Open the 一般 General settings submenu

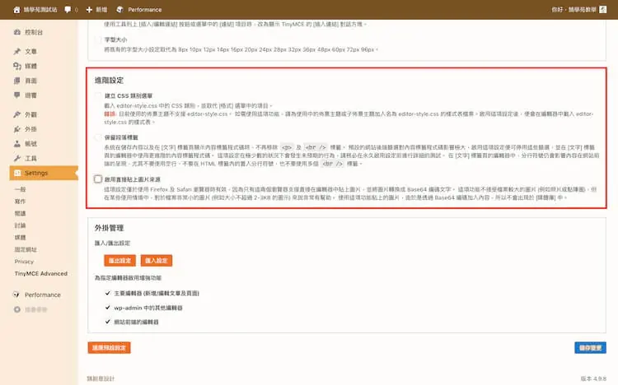click(20, 189)
